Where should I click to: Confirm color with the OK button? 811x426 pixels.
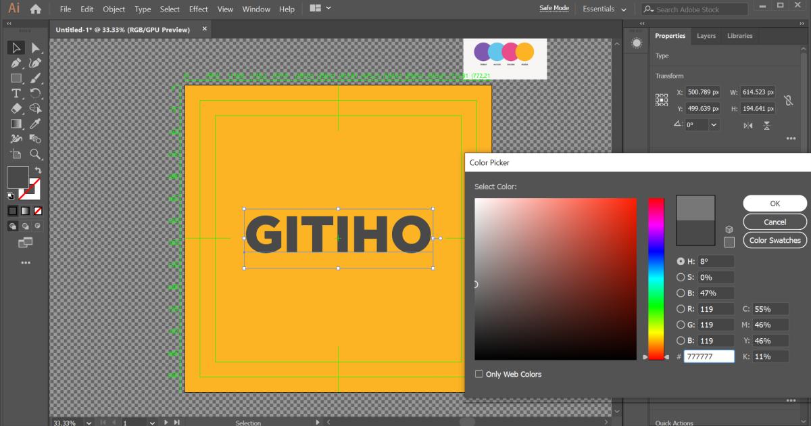775,204
